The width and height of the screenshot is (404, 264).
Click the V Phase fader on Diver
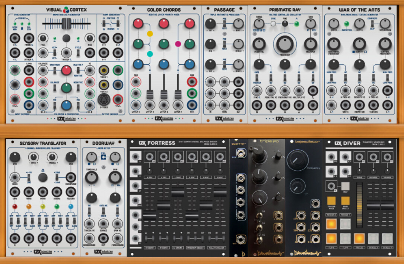pyautogui.click(x=387, y=205)
